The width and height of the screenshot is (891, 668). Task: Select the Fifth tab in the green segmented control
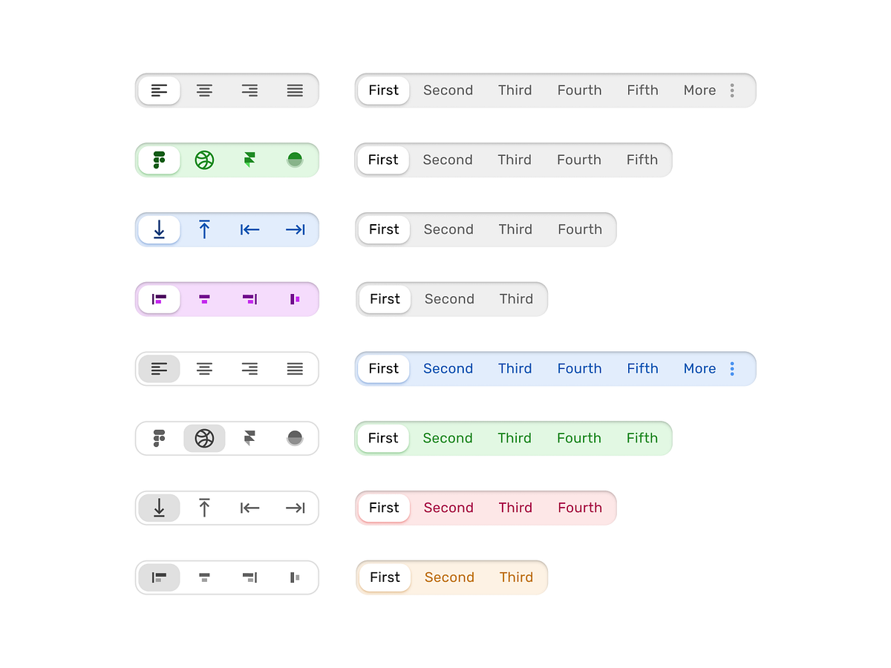point(642,438)
